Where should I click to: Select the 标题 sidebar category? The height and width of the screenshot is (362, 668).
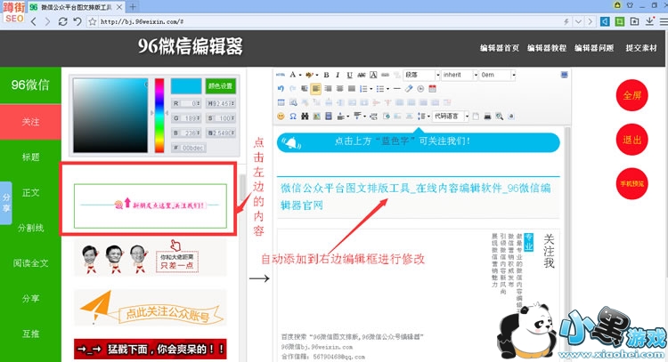[30, 157]
